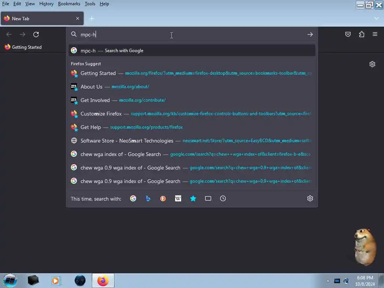Click the Go arrow in address bar
This screenshot has height=288, width=384.
coord(310,34)
